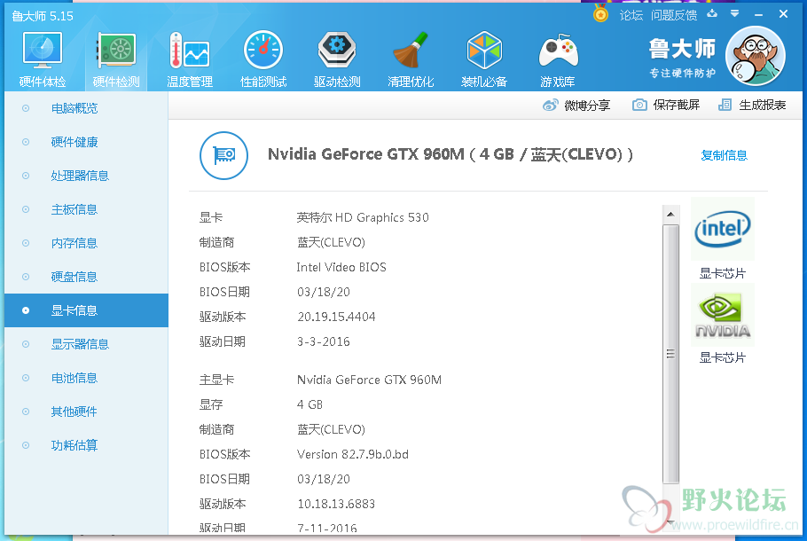Screen dimensions: 807x541
Task: Select 主板信息 in sidebar
Action: click(x=87, y=209)
